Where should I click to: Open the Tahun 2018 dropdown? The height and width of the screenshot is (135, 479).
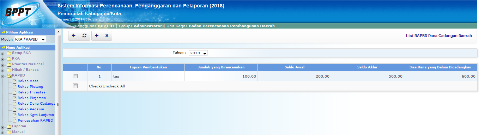198,53
